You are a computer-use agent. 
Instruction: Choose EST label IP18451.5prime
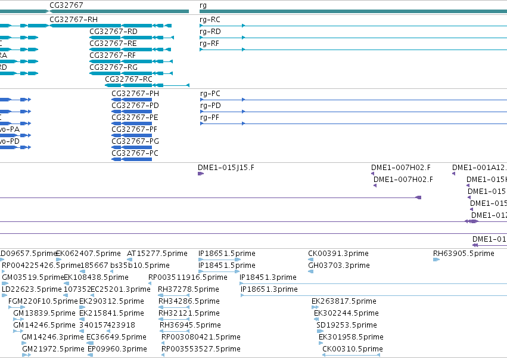tap(227, 266)
